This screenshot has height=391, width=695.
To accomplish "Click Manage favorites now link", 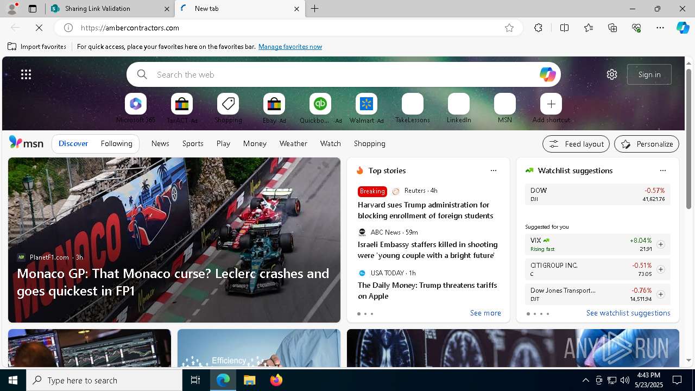I will tap(290, 47).
